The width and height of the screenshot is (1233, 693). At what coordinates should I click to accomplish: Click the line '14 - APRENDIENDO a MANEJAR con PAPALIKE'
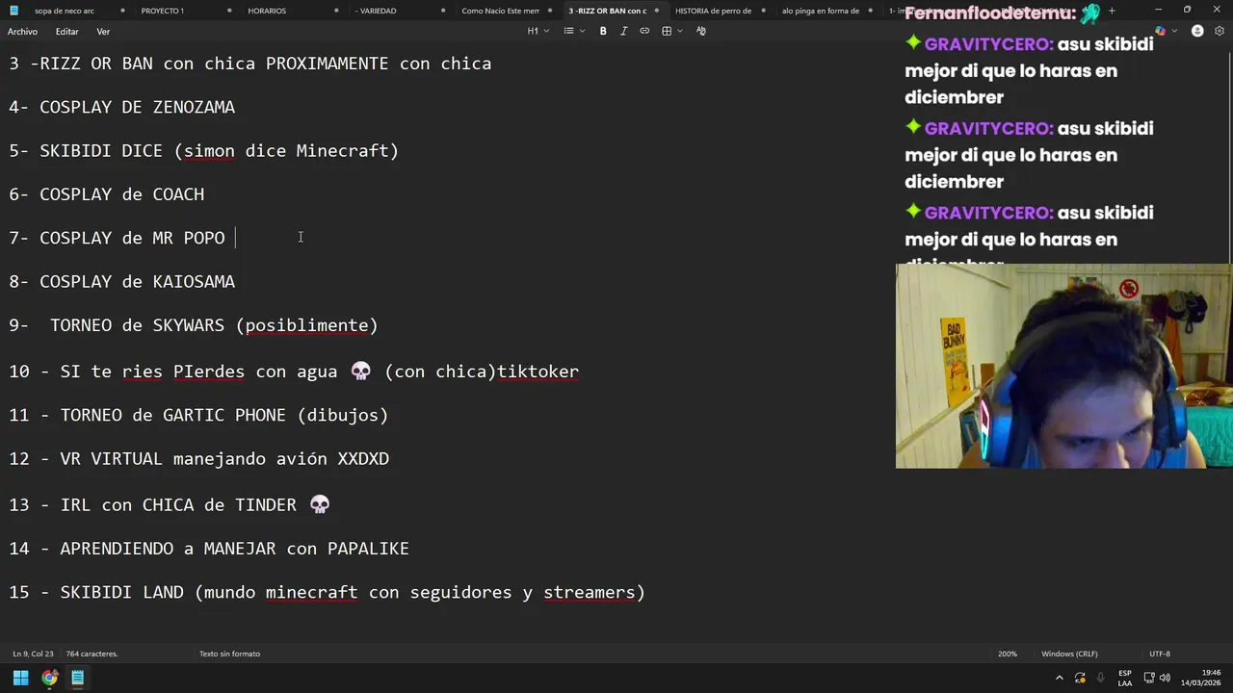click(209, 549)
